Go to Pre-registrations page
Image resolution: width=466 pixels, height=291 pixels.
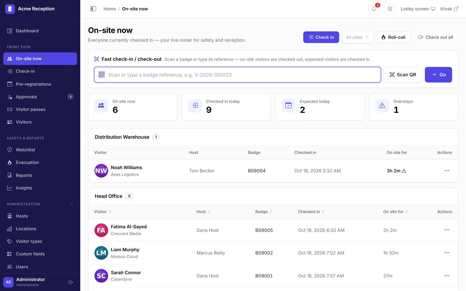point(40,84)
